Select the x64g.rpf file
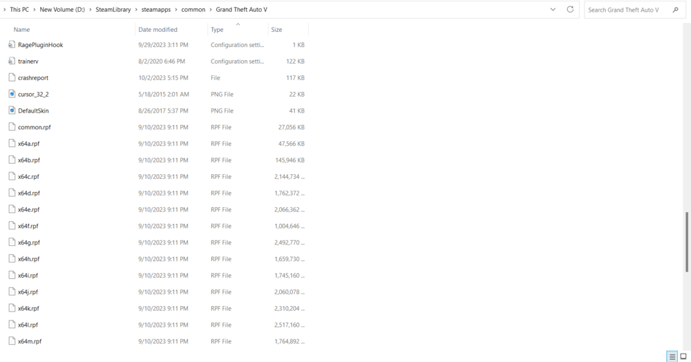The image size is (691, 362). (x=156, y=242)
